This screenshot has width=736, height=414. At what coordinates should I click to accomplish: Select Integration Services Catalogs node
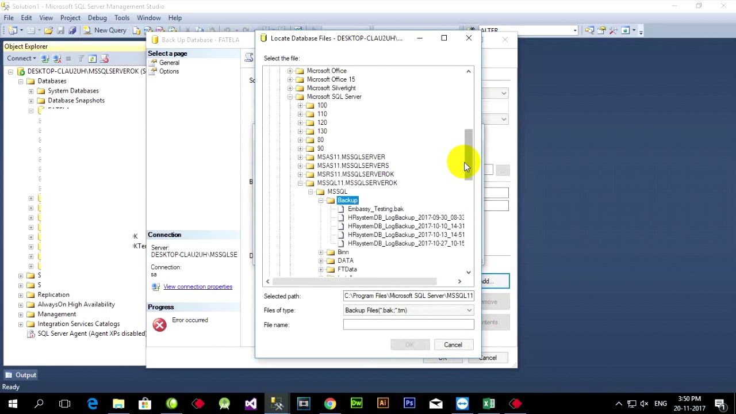click(x=78, y=324)
